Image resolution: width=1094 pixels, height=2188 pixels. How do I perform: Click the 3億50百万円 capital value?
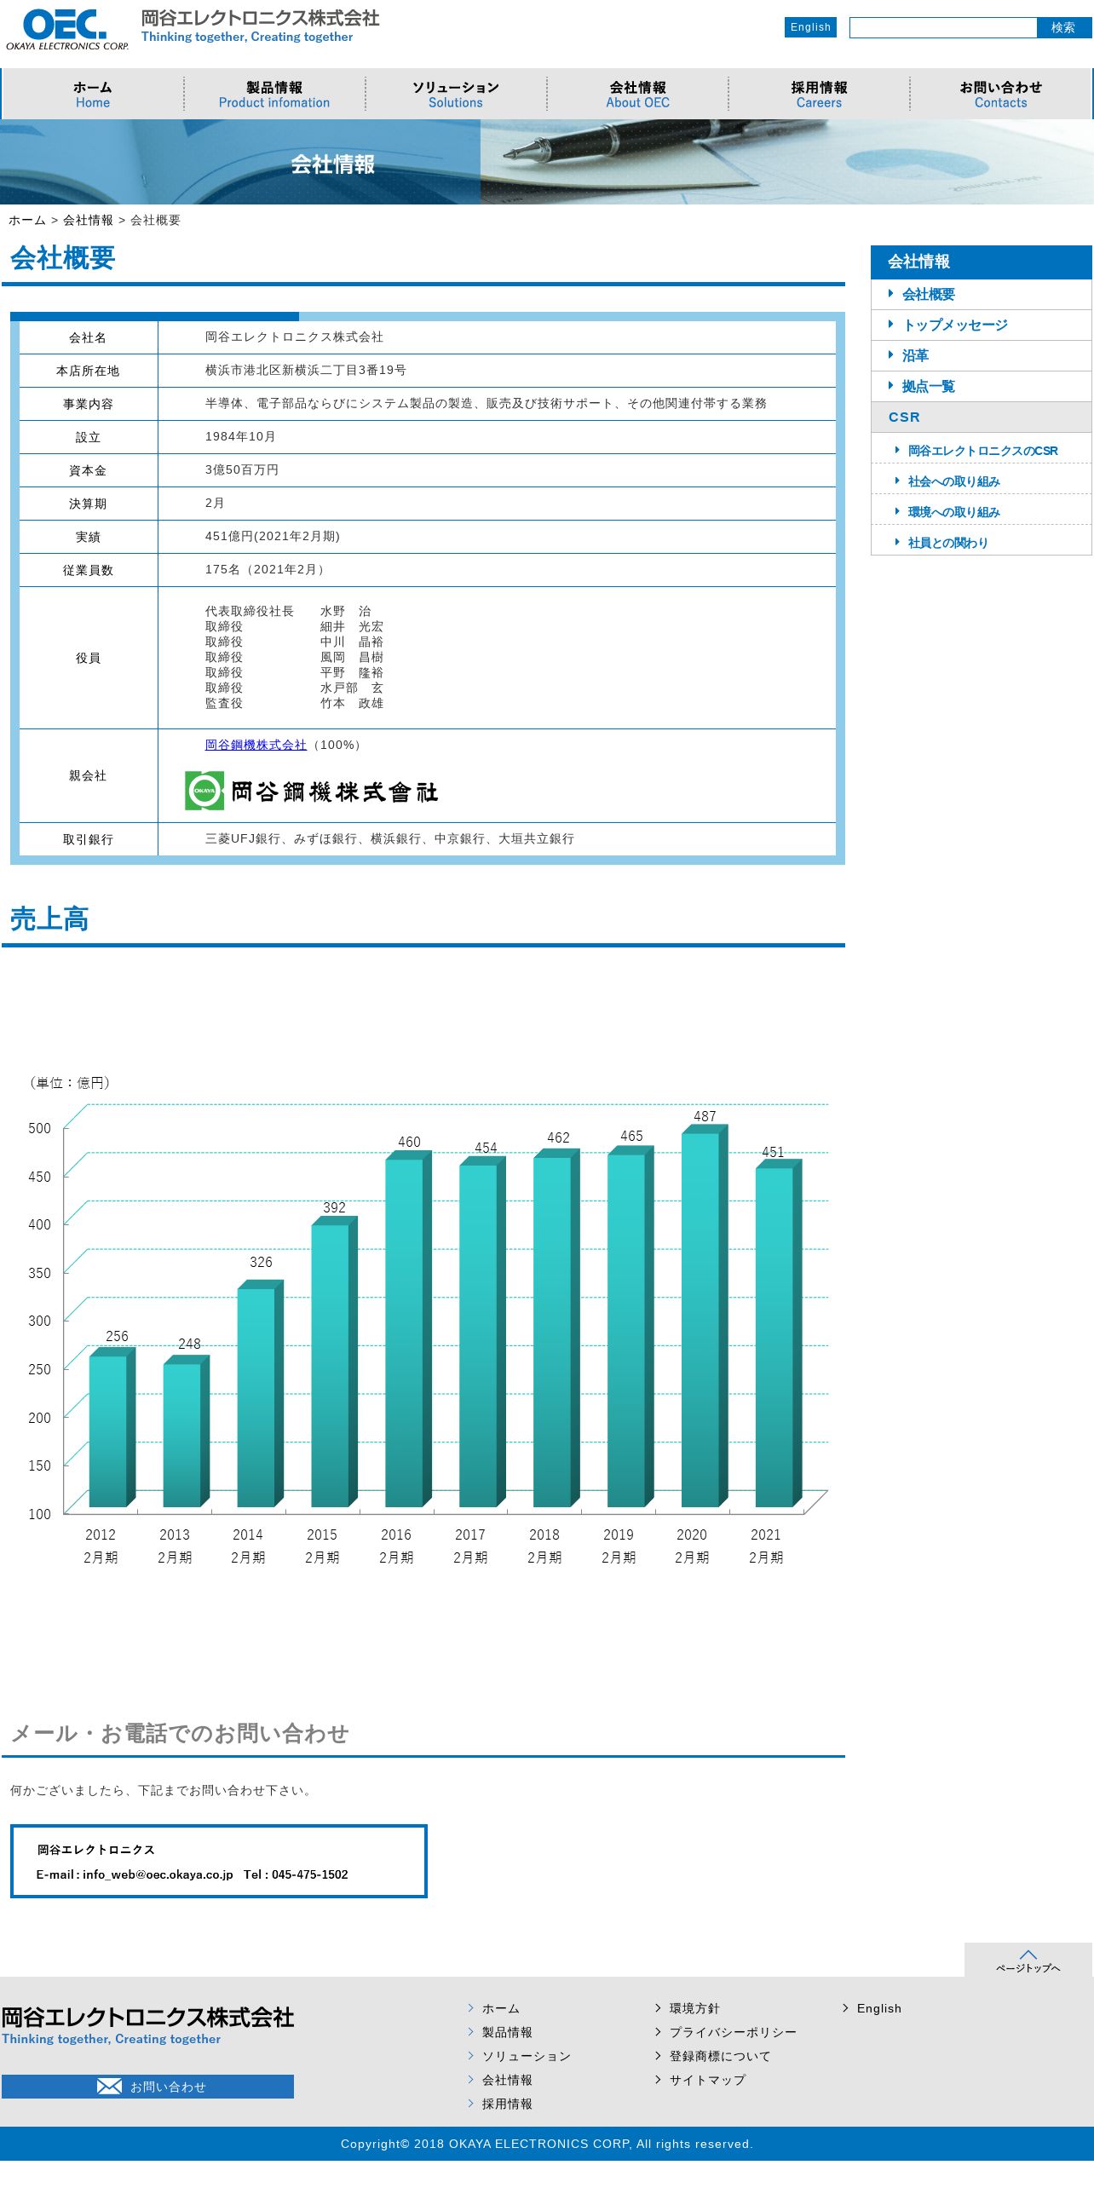(x=242, y=469)
